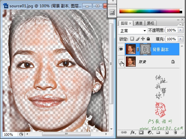Screen dimensions: 186x139
Task: Lock position move icon
Action: (143, 39)
